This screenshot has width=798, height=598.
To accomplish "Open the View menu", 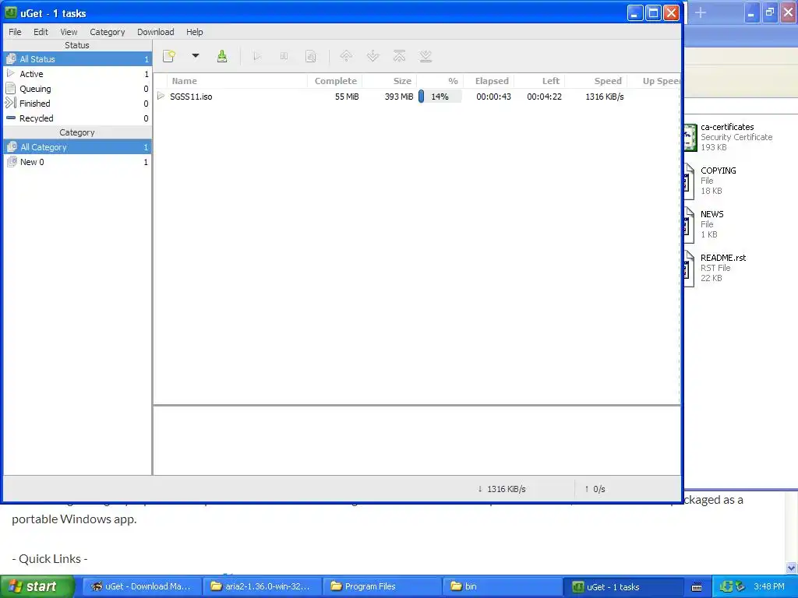I will pyautogui.click(x=69, y=32).
